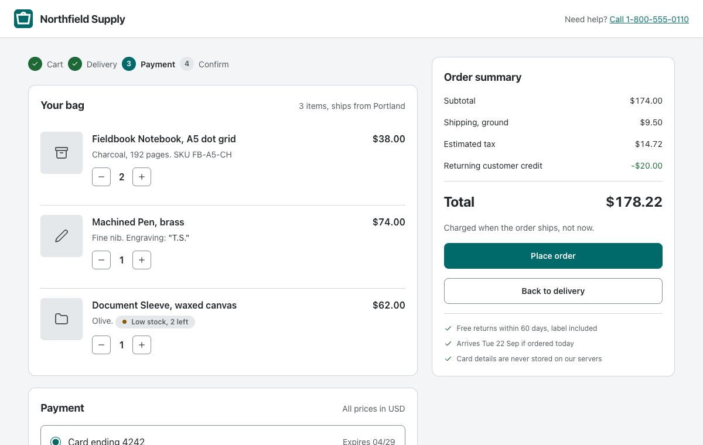The image size is (703, 445).
Task: Click the Fine nib engraving "T.S." description
Action: tap(141, 238)
